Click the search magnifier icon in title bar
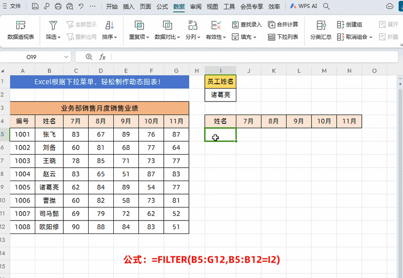403x278 pixels. point(326,6)
